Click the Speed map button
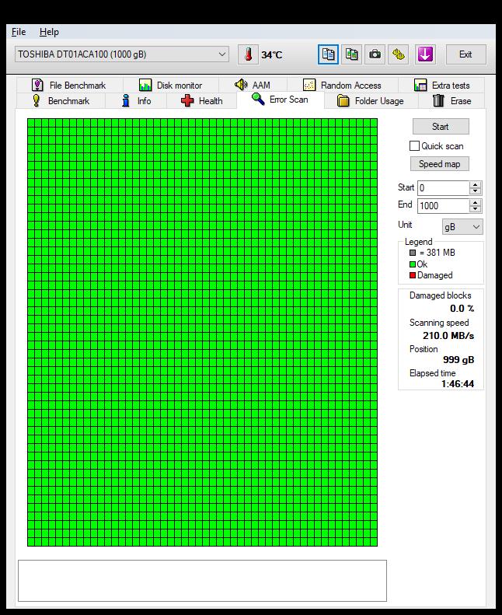Image resolution: width=502 pixels, height=615 pixels. [x=439, y=164]
